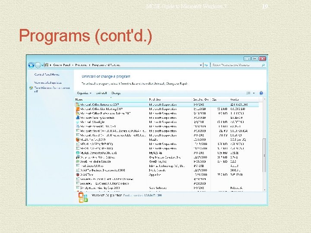Select the Microsoft Office Enterprise 2007 program name
The image size is (311, 233).
tap(100, 104)
